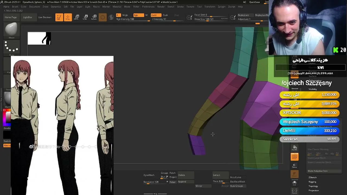Switch to the Rotate gizmo tool
This screenshot has height=195, width=347.
click(94, 17)
